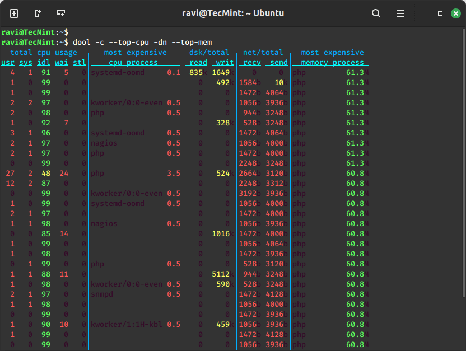Screen dimensions: 466x351
Task: Click the first prompt line 'ravi@TecMint:~$'
Action: coord(35,32)
